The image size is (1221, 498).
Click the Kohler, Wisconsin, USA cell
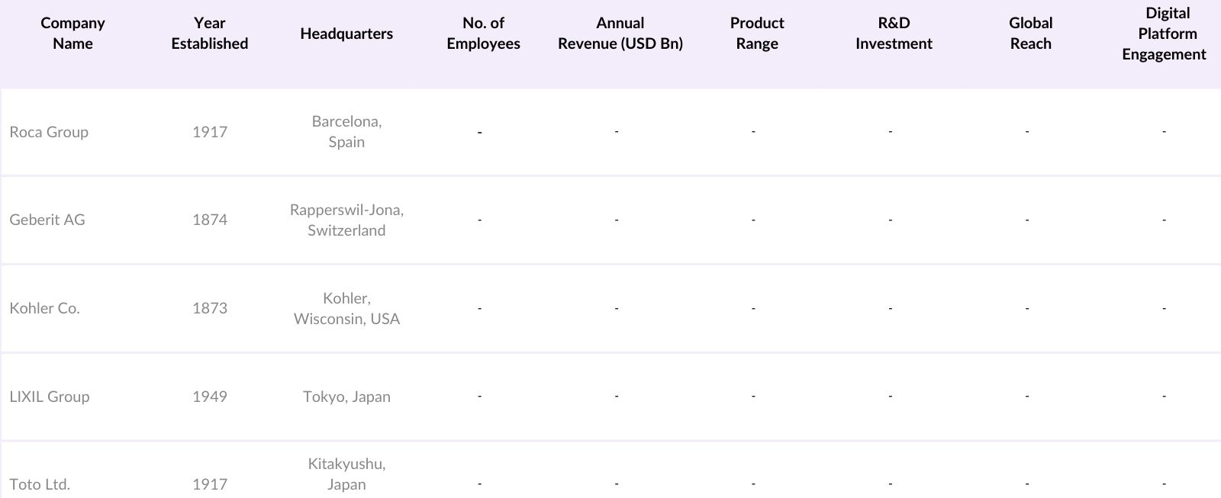point(346,308)
